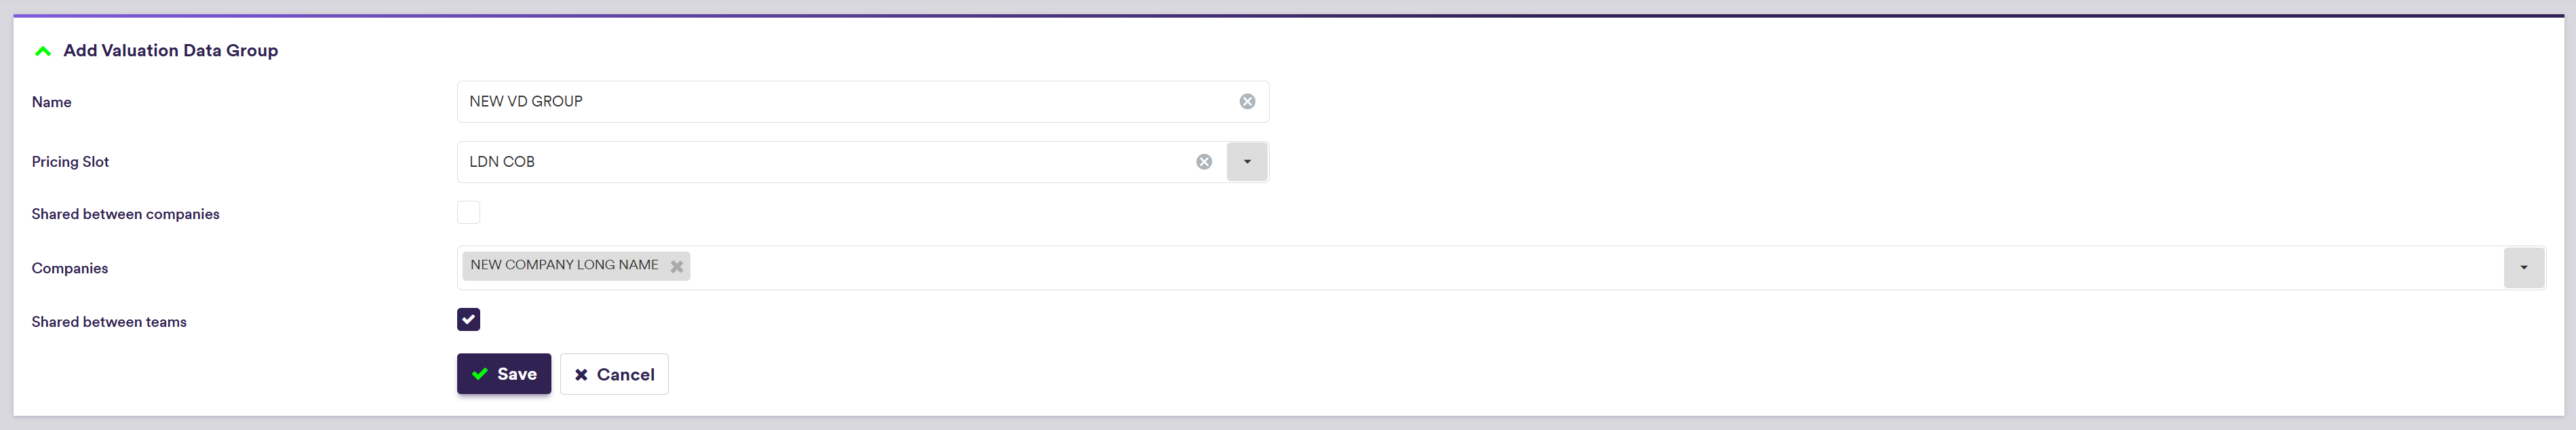This screenshot has height=430, width=2576.
Task: Click the Add Valuation Data Group heading
Action: click(170, 51)
